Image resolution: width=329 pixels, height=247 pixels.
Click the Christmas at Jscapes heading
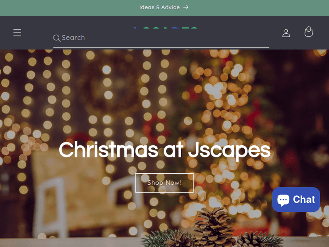tap(164, 150)
